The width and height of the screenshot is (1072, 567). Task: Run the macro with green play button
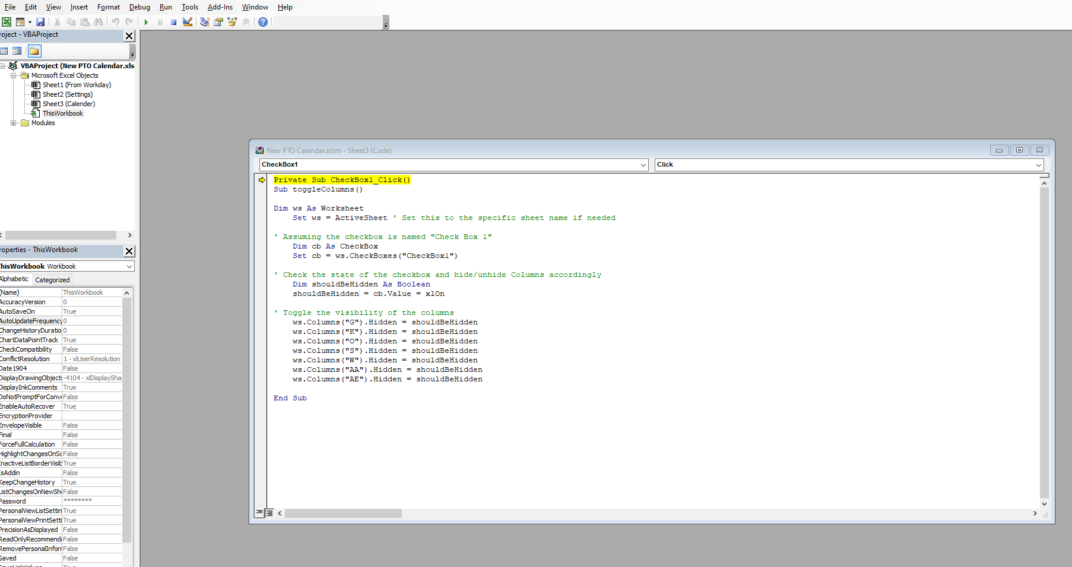[x=146, y=22]
